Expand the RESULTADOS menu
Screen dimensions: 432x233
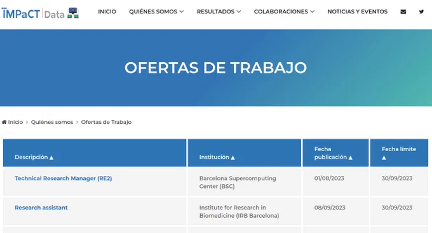click(219, 11)
